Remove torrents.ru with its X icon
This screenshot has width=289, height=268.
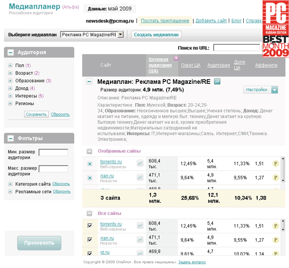point(90,164)
